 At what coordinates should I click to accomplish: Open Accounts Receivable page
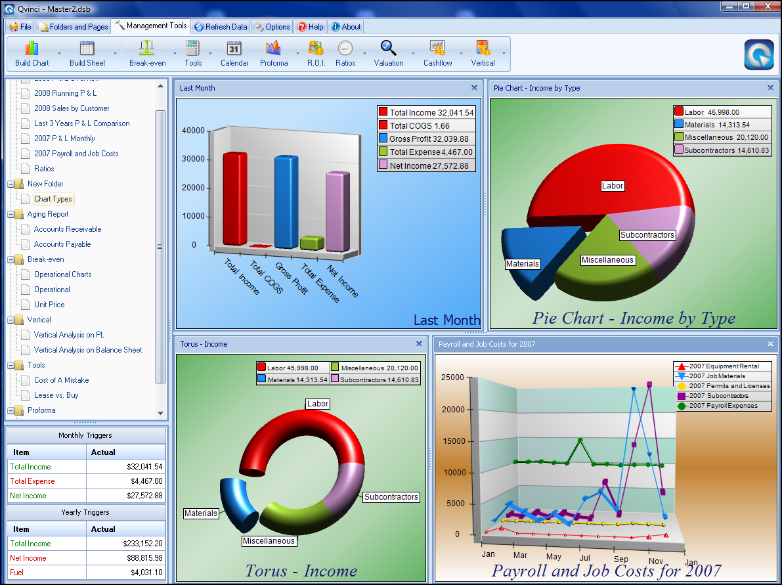[68, 229]
